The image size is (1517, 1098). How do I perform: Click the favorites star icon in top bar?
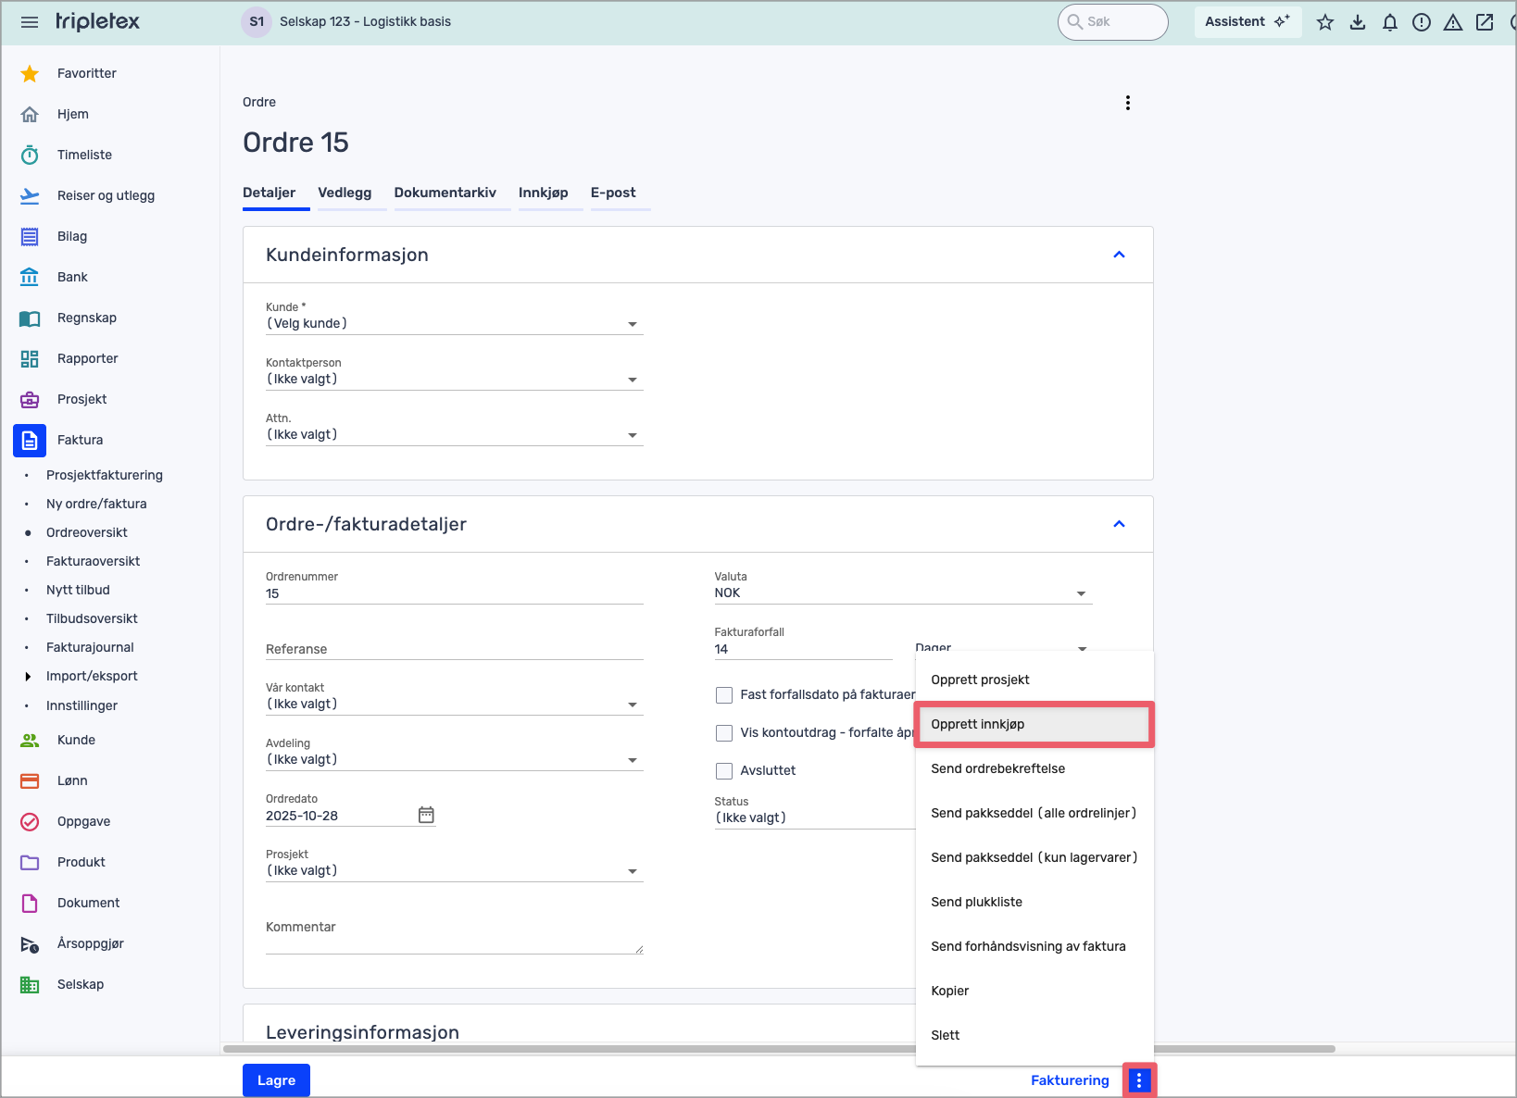coord(1325,22)
